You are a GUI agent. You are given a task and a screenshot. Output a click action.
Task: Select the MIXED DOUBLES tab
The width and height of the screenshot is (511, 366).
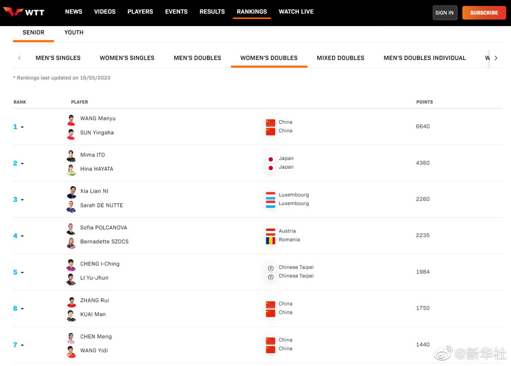(x=340, y=58)
